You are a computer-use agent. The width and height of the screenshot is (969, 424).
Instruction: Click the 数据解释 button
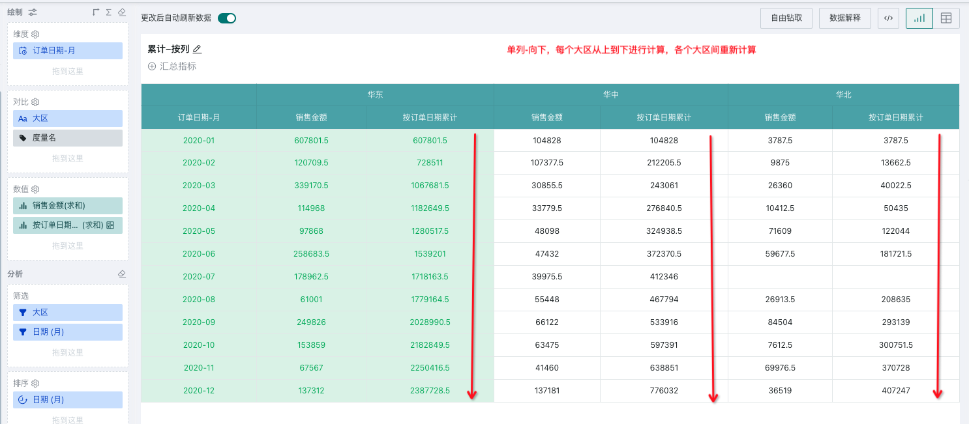(844, 18)
